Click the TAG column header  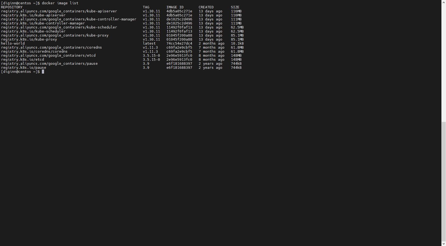(146, 7)
